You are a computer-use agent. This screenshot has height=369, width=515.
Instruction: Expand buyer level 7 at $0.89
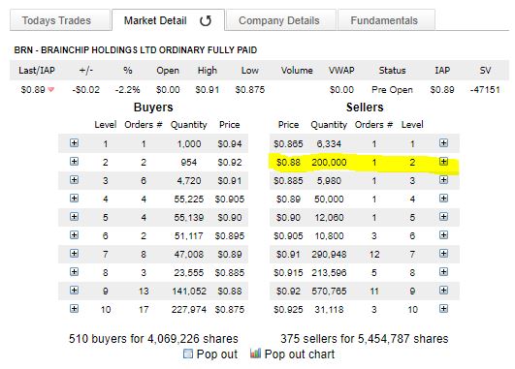coord(75,254)
